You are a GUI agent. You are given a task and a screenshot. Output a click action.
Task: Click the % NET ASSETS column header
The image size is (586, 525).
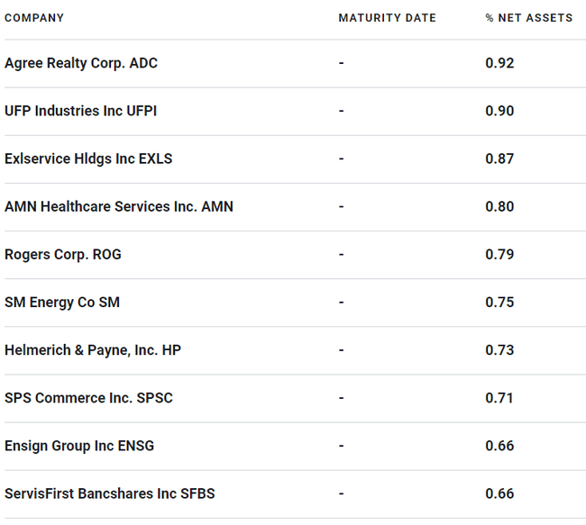(x=528, y=18)
